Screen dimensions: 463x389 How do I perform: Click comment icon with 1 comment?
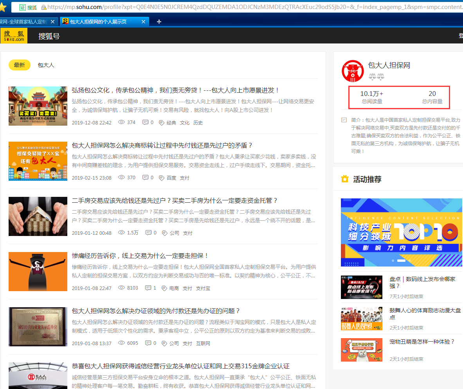point(148,288)
